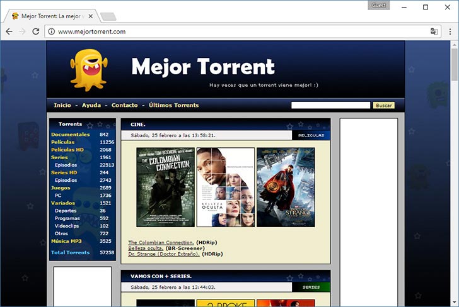Viewport: 459px width, 307px height.
Task: Open Otros subcategory
Action: coord(61,233)
